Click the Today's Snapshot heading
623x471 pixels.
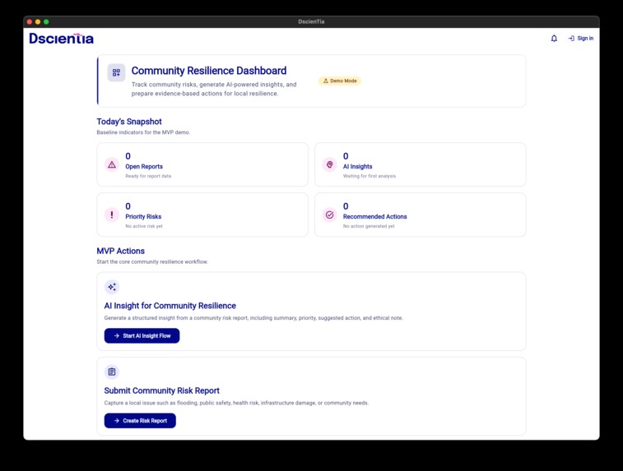[x=129, y=122]
